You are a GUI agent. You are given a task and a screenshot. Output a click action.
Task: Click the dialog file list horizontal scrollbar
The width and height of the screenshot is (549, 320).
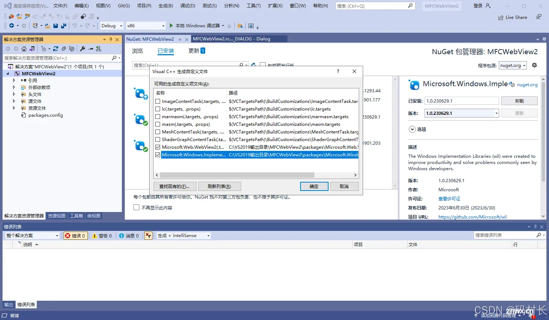[x=237, y=175]
